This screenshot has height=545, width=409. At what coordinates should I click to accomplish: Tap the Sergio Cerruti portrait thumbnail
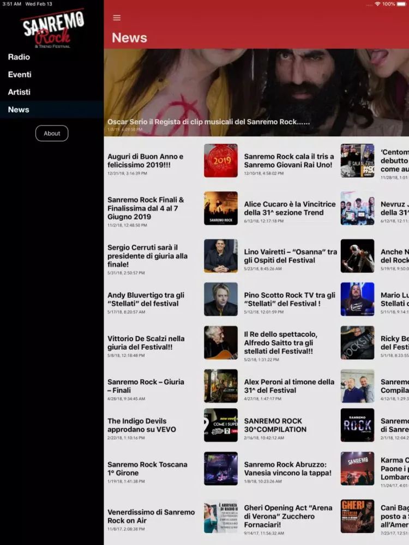221,256
